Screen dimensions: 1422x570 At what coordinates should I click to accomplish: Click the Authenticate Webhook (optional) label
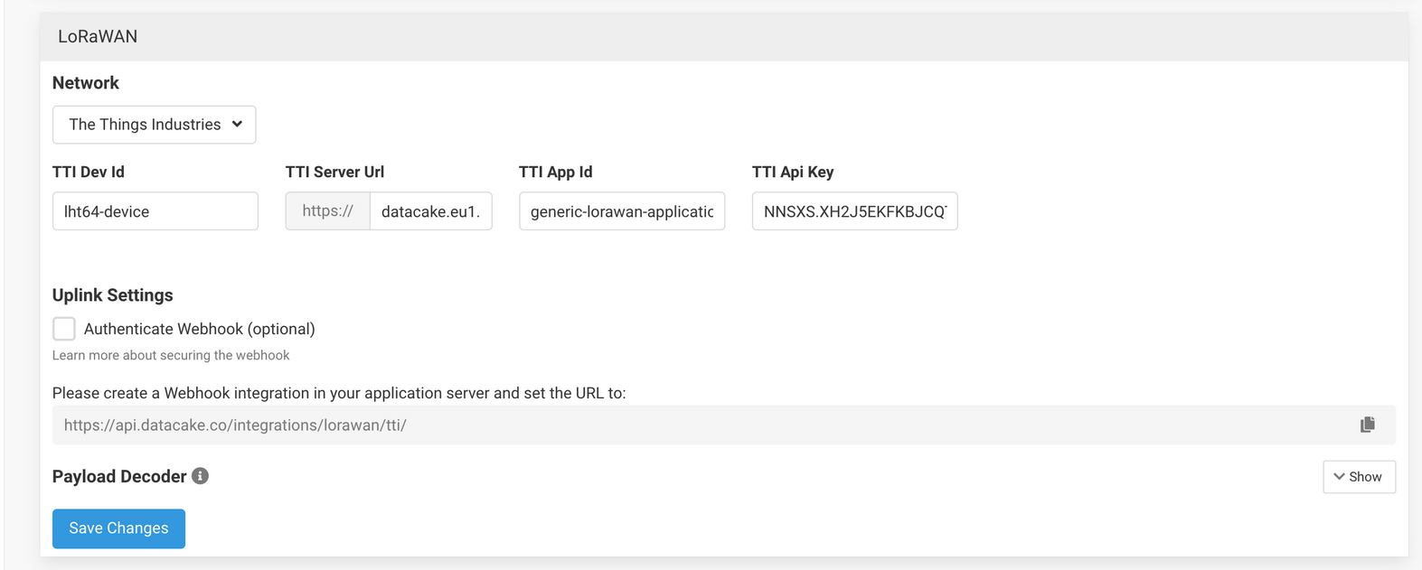199,329
